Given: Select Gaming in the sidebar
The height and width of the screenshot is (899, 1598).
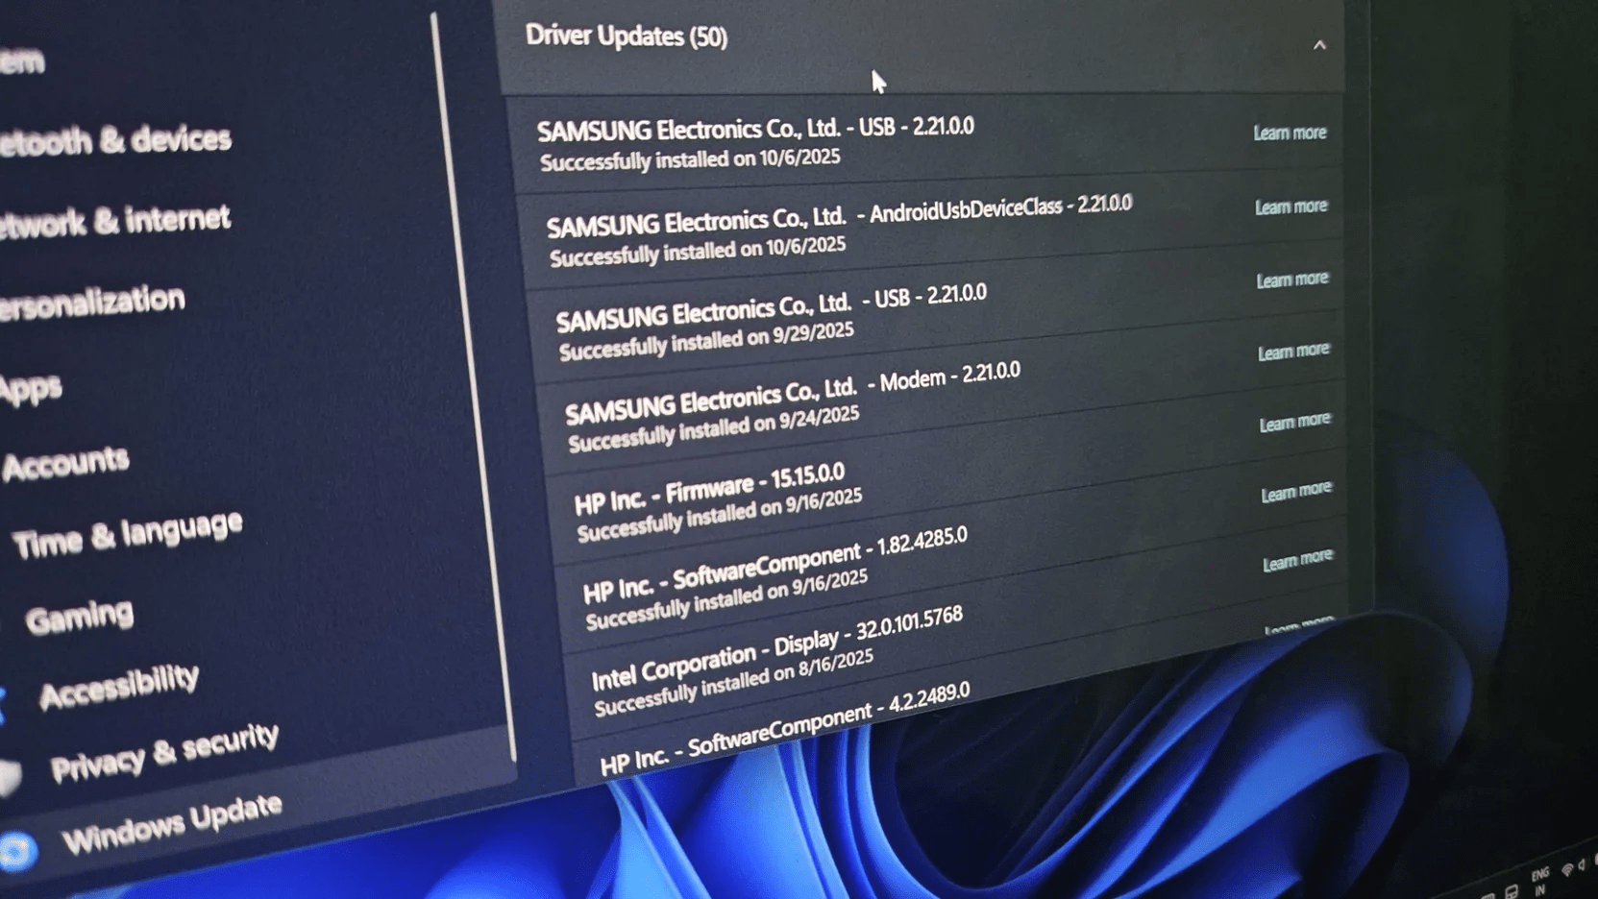Looking at the screenshot, I should (x=80, y=617).
